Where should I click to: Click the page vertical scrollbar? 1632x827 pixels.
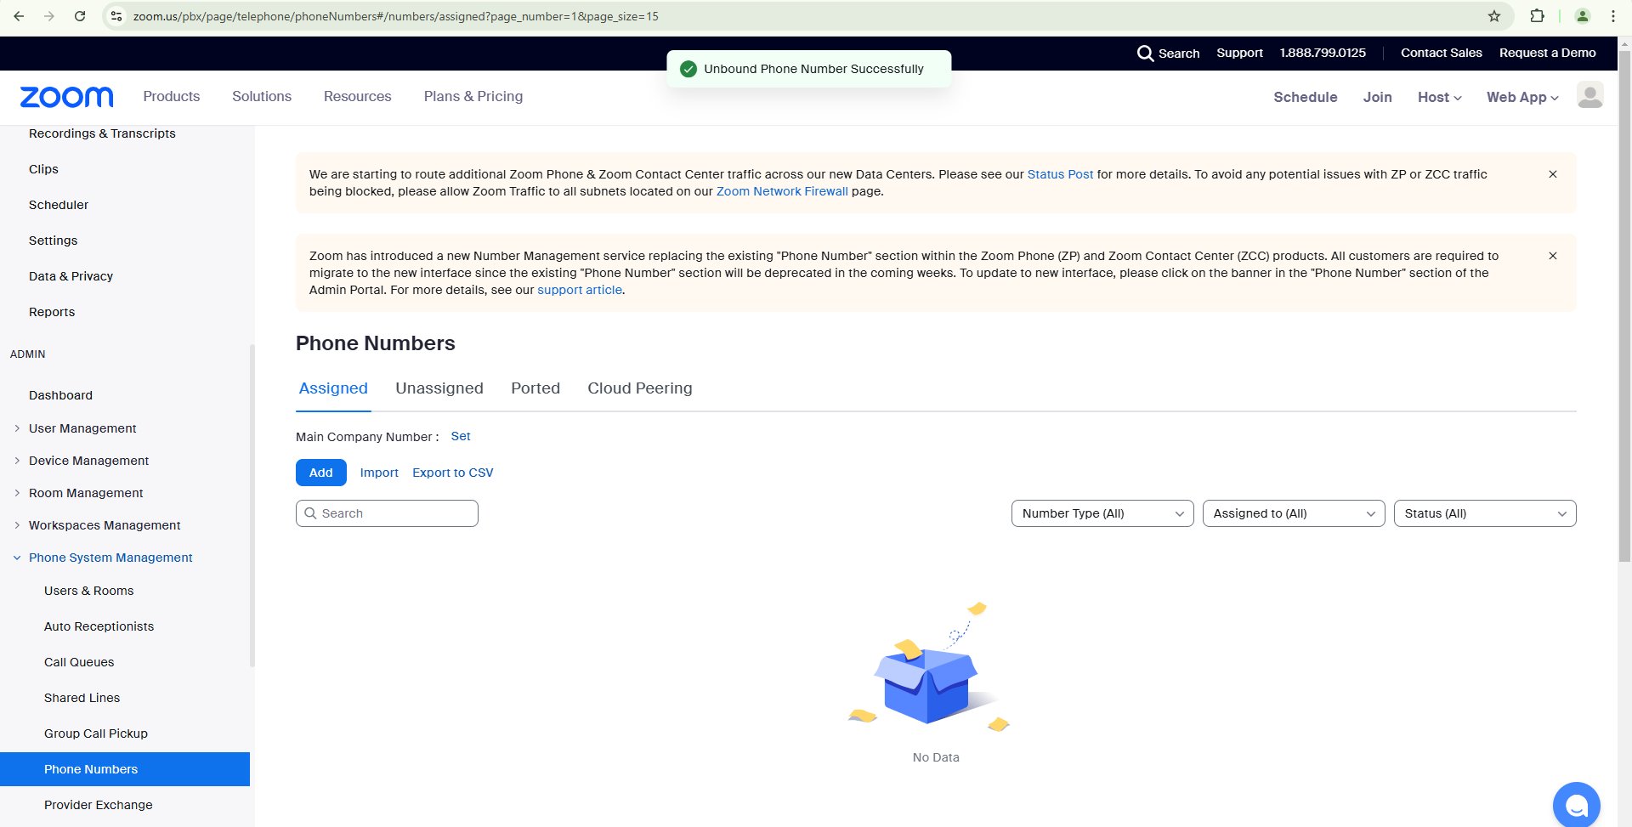coord(1624,306)
